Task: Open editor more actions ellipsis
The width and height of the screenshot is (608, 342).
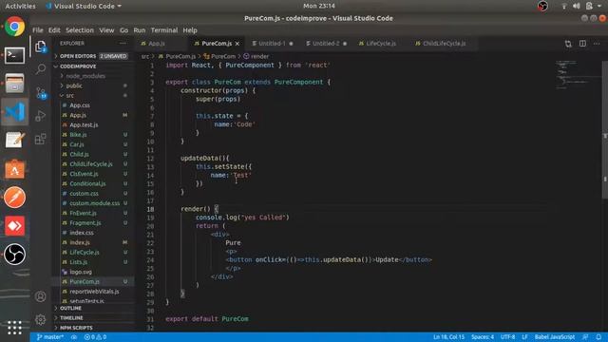Action: pyautogui.click(x=597, y=44)
